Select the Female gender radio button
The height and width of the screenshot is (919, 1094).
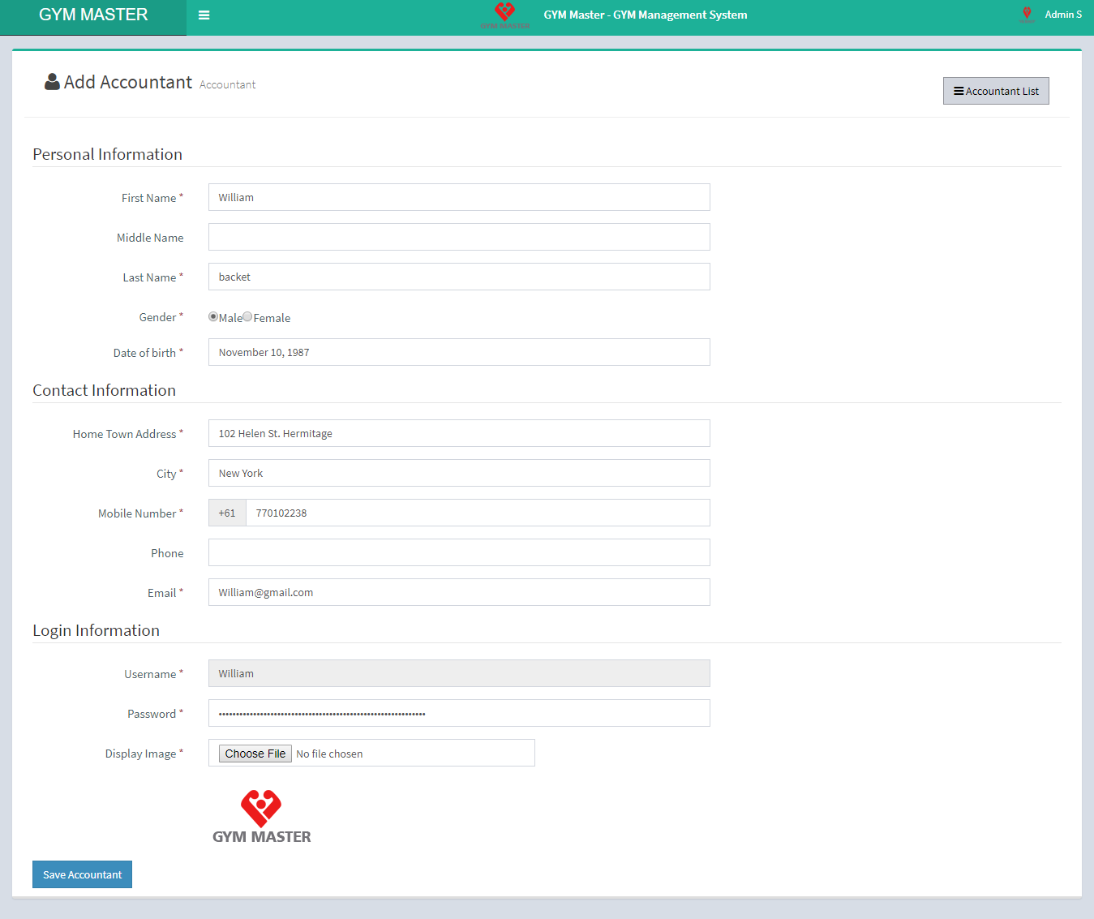pyautogui.click(x=247, y=317)
